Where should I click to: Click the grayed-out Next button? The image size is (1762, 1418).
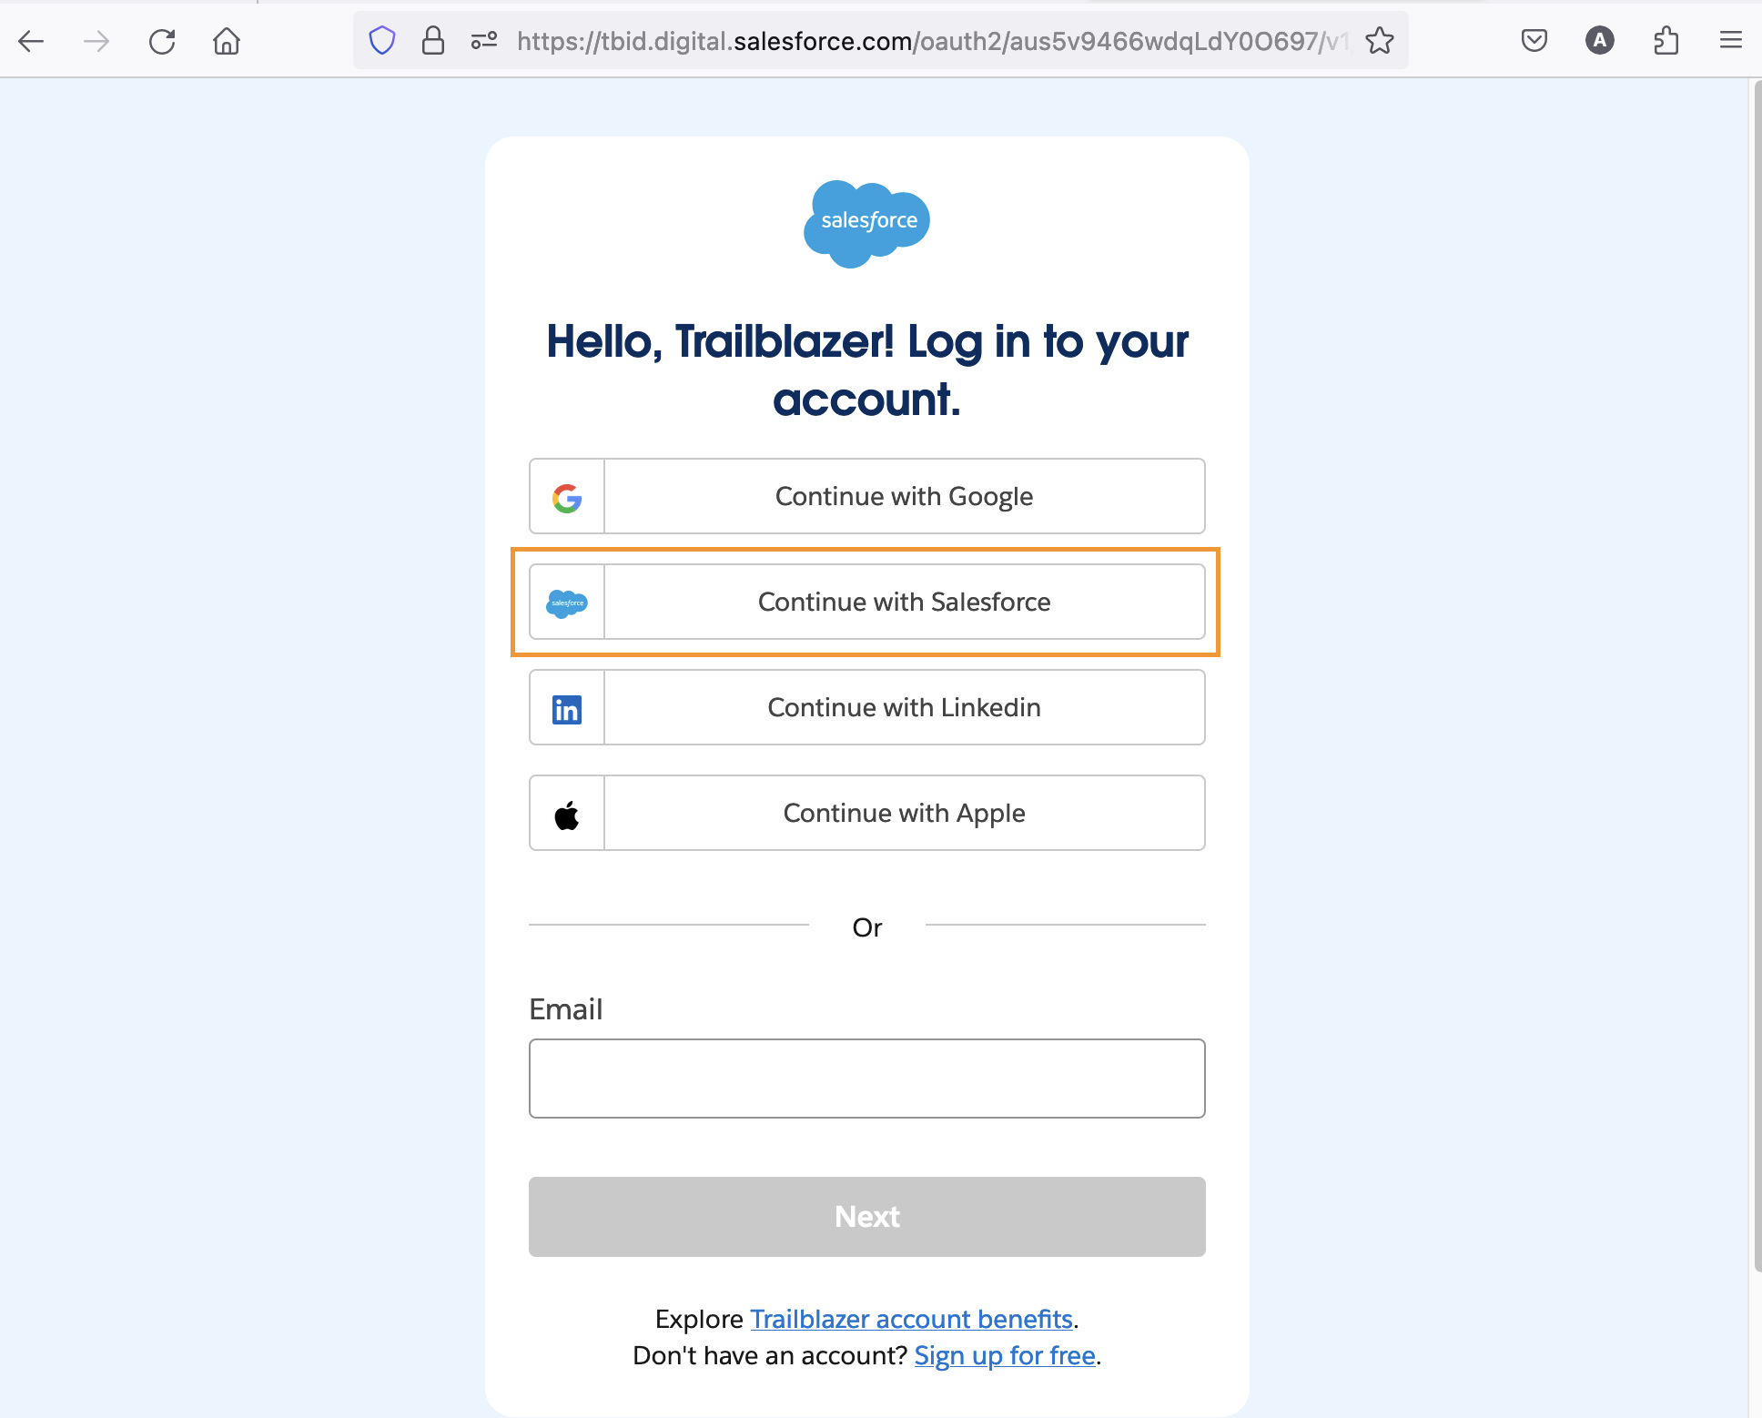click(866, 1217)
